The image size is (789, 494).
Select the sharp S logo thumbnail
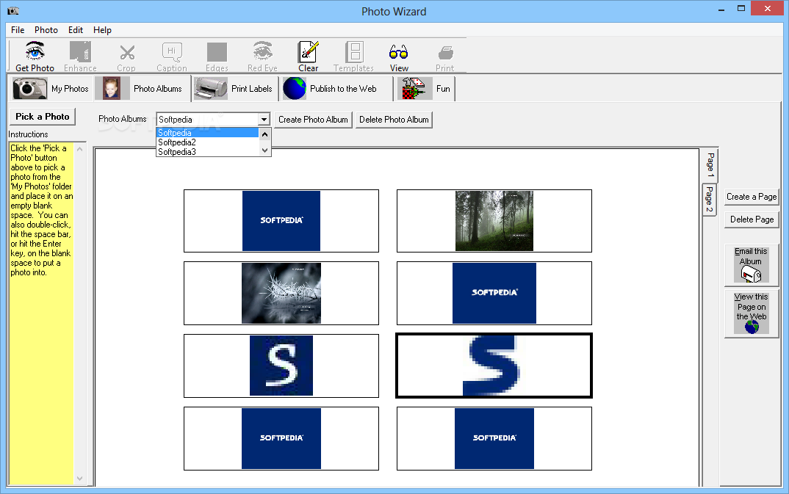coord(281,366)
